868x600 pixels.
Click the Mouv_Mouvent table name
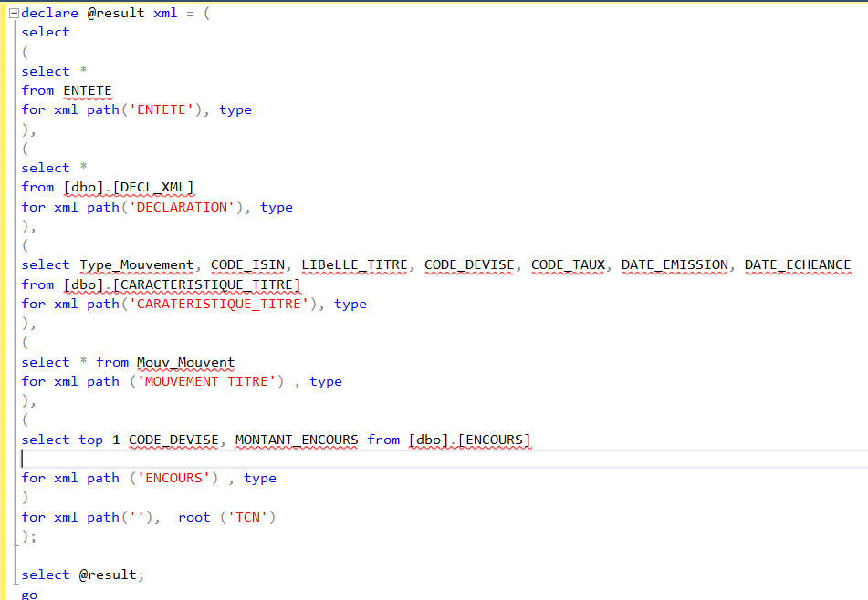click(x=185, y=362)
